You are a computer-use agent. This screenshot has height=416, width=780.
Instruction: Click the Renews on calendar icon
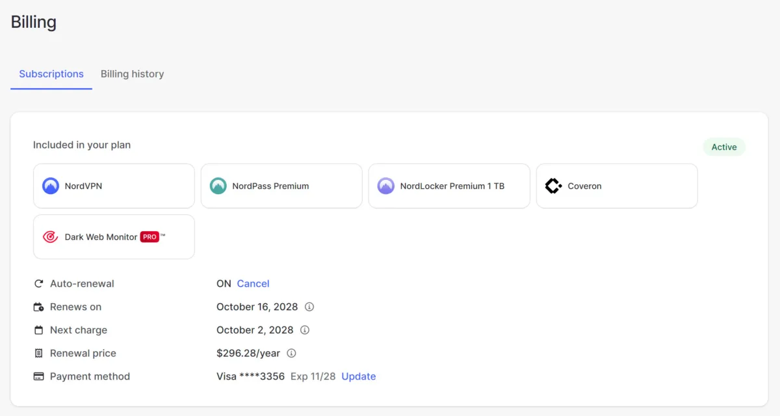pyautogui.click(x=38, y=307)
